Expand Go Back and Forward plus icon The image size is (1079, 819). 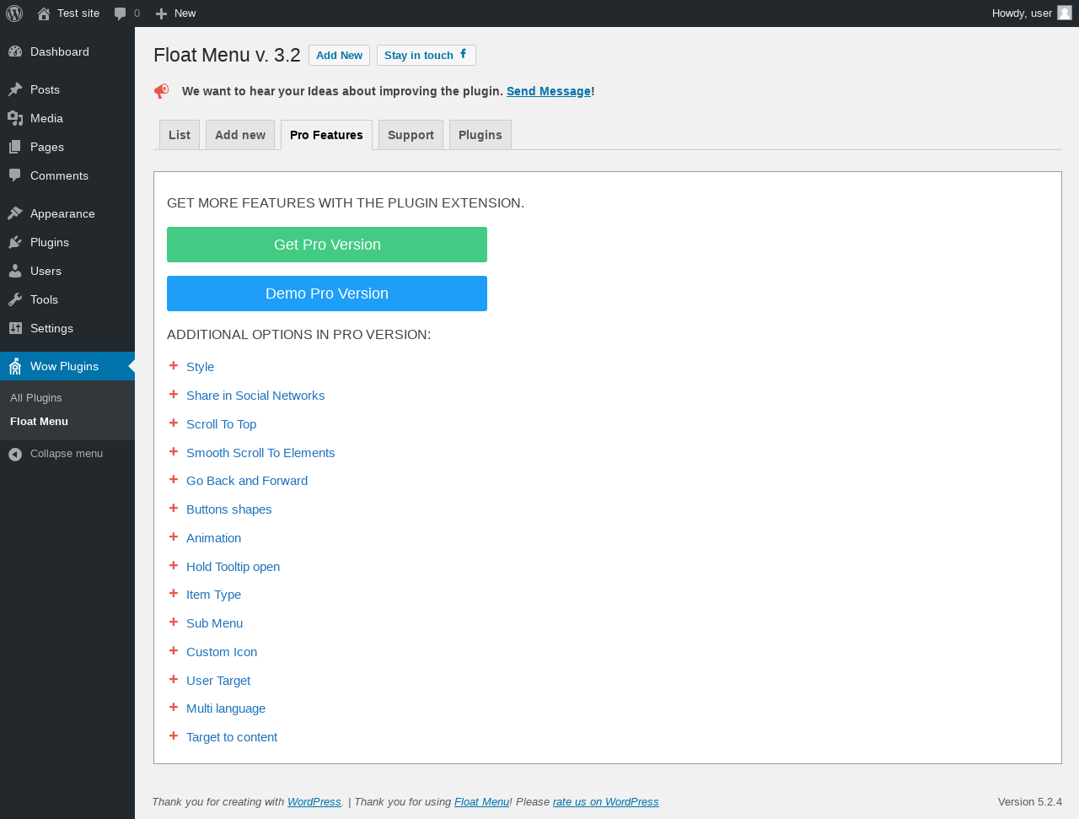[x=174, y=479]
